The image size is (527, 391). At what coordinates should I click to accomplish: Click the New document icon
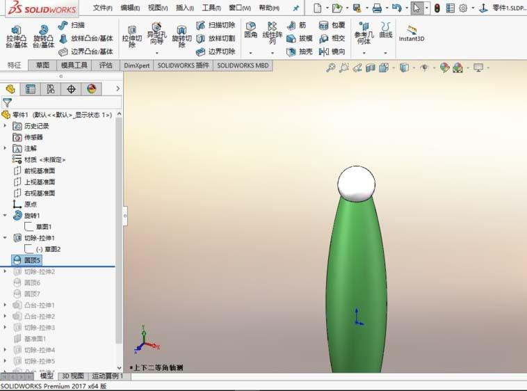pos(317,8)
